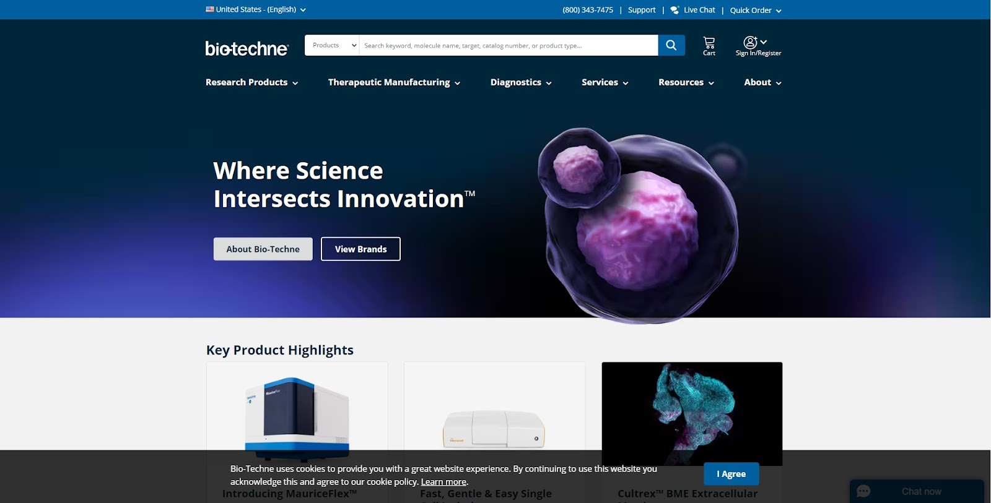The image size is (991, 503).
Task: Open the Products search category dropdown
Action: click(x=332, y=45)
